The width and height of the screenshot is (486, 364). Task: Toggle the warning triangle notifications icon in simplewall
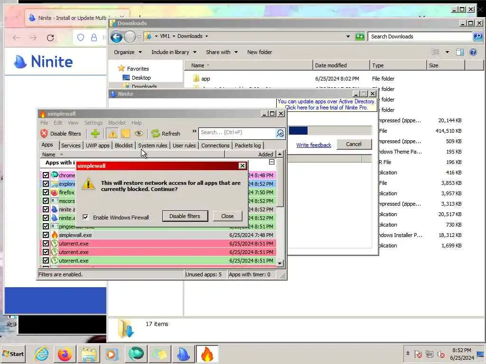point(112,133)
